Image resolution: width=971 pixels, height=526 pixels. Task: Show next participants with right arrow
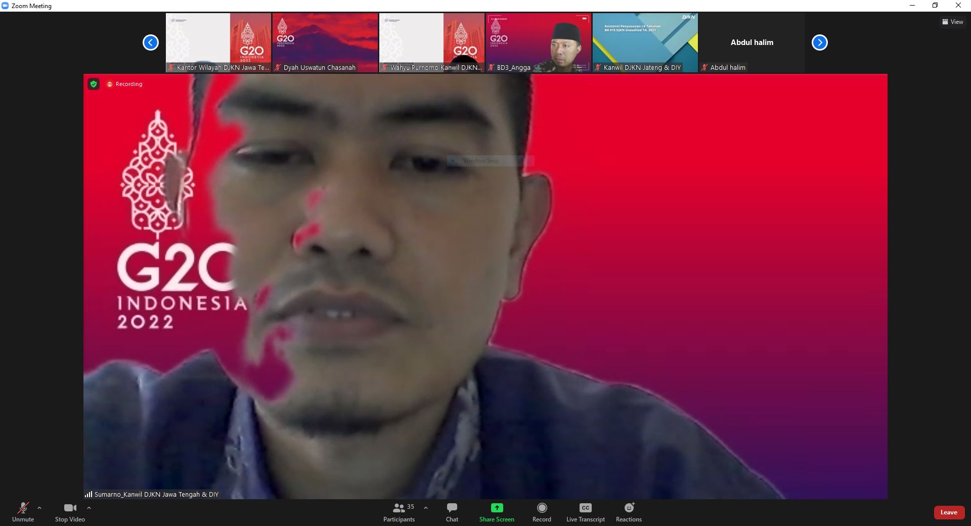(819, 42)
